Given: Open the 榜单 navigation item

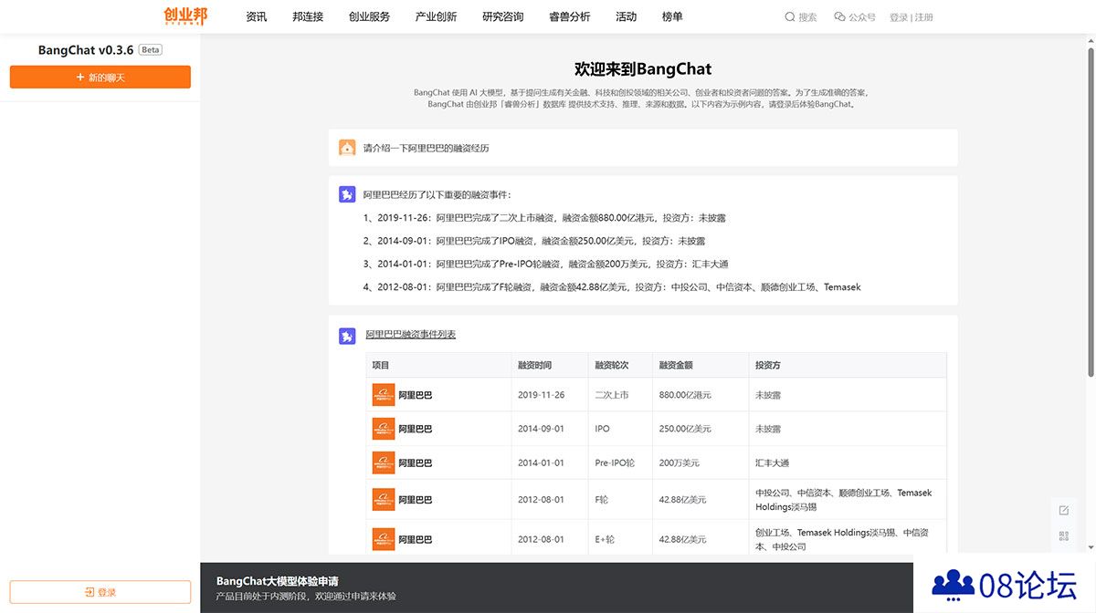Looking at the screenshot, I should coord(672,16).
